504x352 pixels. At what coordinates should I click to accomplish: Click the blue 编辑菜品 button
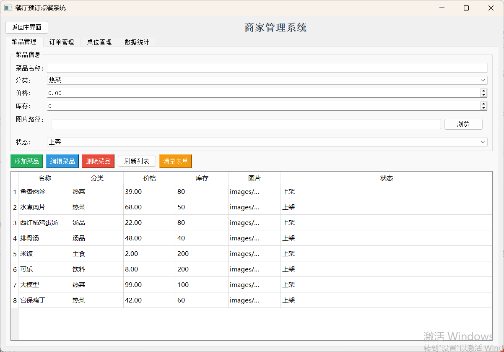click(62, 161)
